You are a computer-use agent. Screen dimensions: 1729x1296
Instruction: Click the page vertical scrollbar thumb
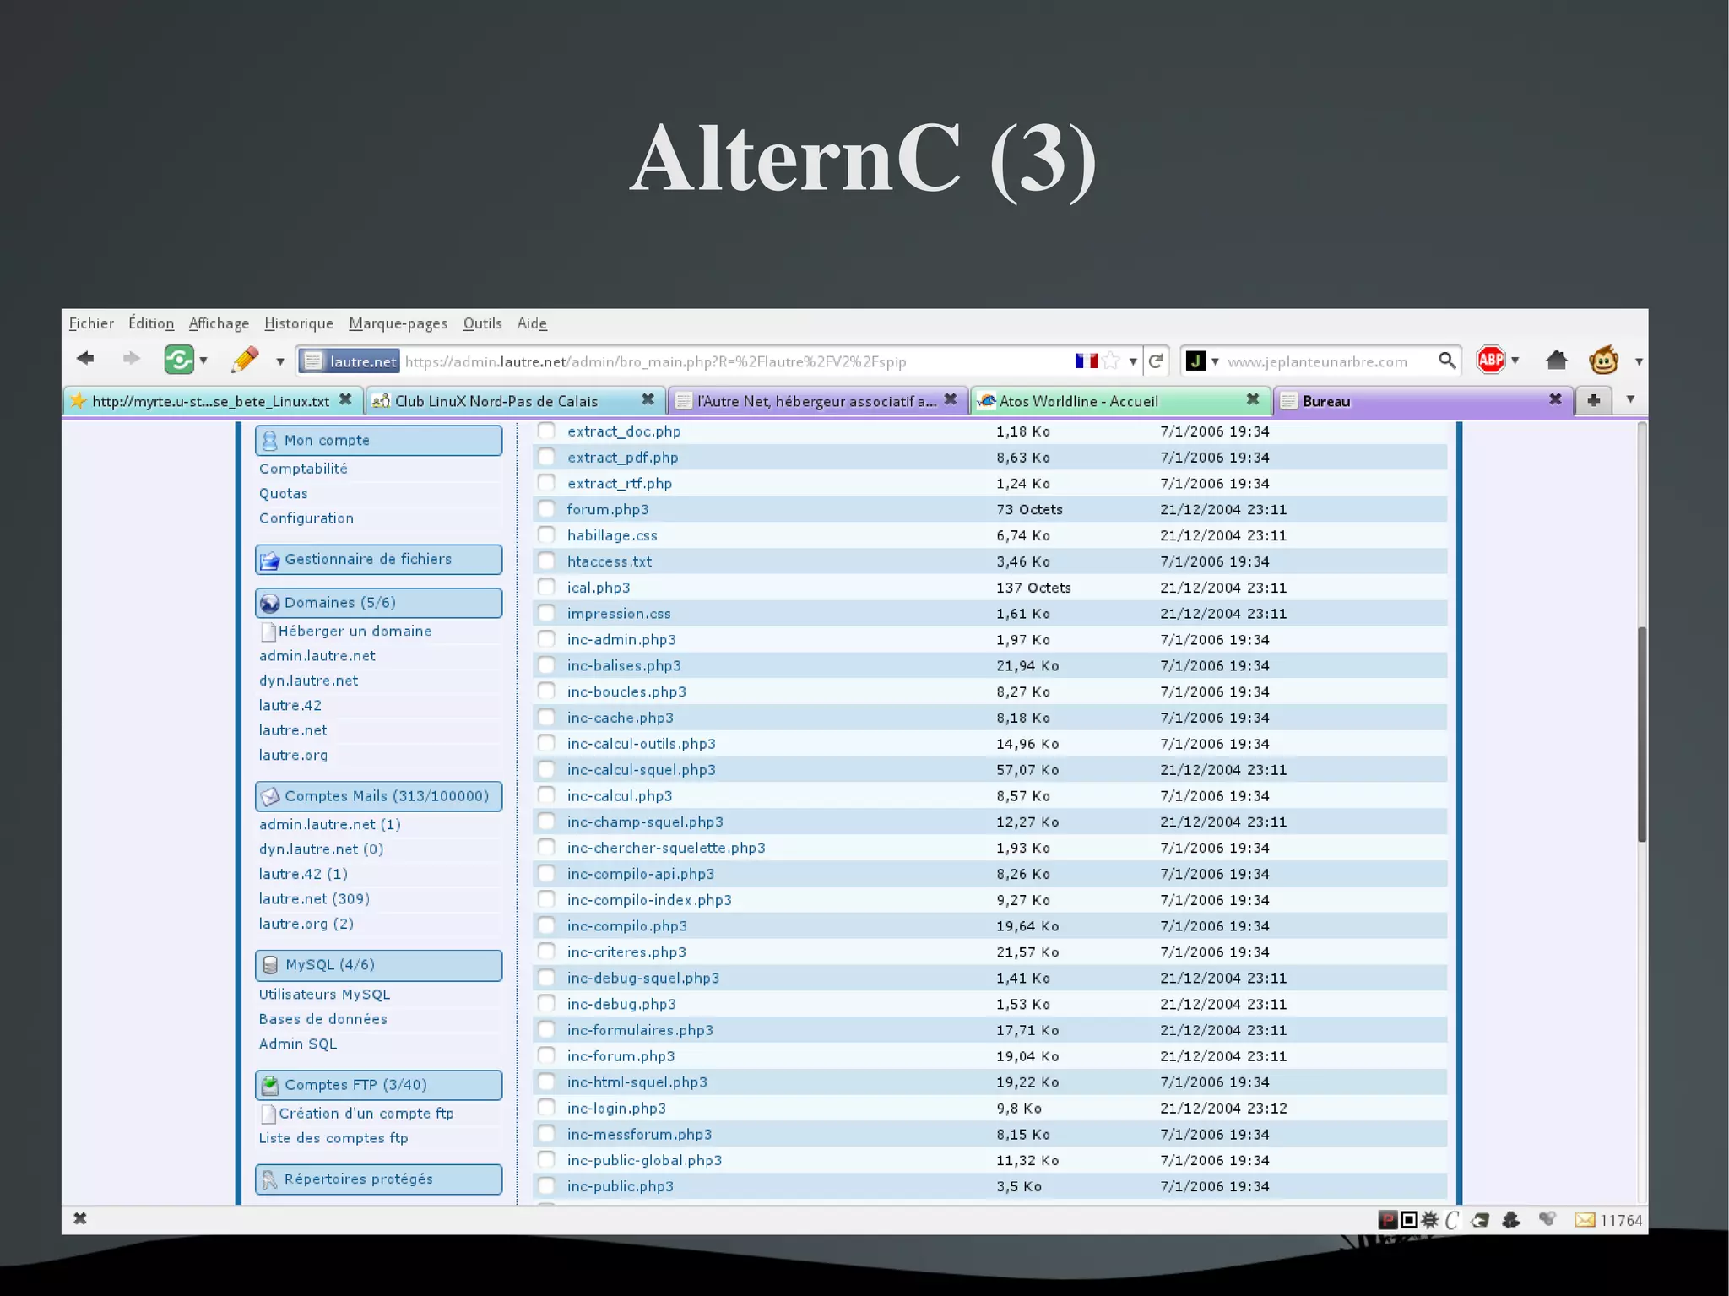point(1641,735)
